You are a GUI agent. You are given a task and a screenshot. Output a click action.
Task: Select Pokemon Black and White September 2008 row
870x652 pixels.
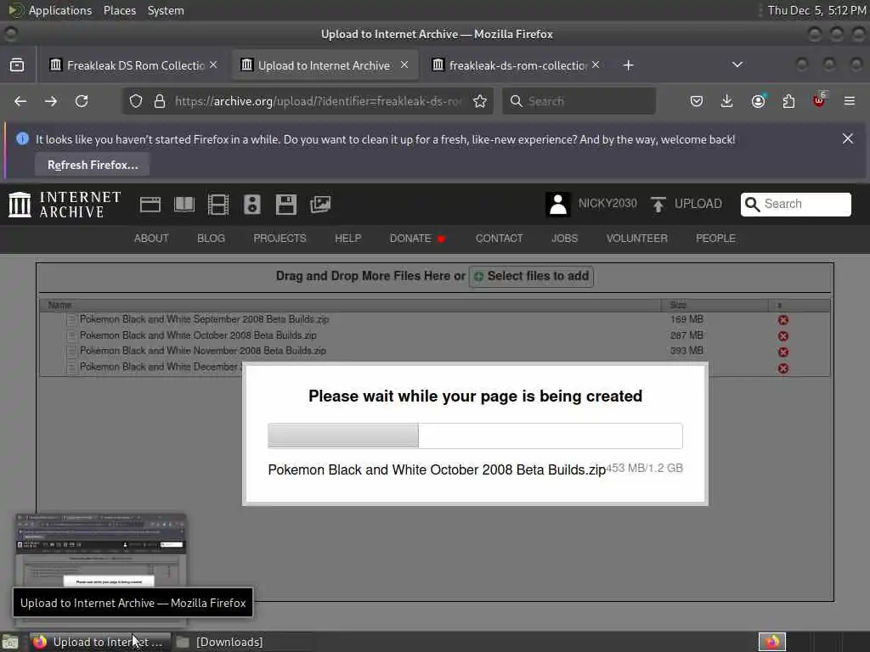[x=435, y=320]
